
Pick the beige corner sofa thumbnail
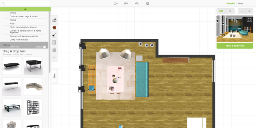click(33, 86)
